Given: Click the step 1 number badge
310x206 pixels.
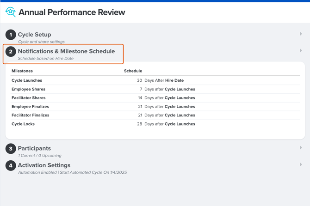Looking at the screenshot, I should pos(11,35).
